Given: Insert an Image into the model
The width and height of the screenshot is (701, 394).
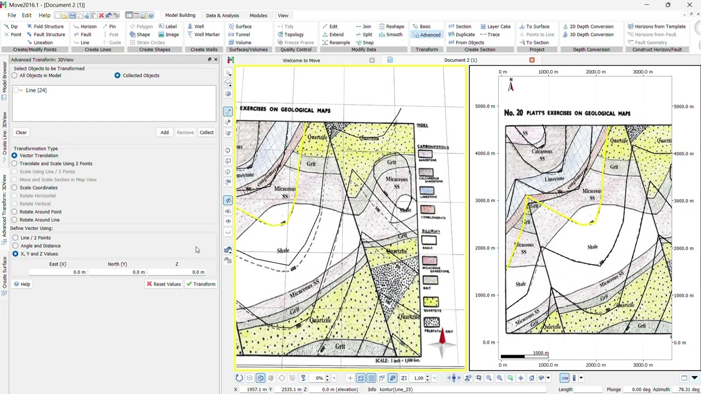Looking at the screenshot, I should coord(169,34).
